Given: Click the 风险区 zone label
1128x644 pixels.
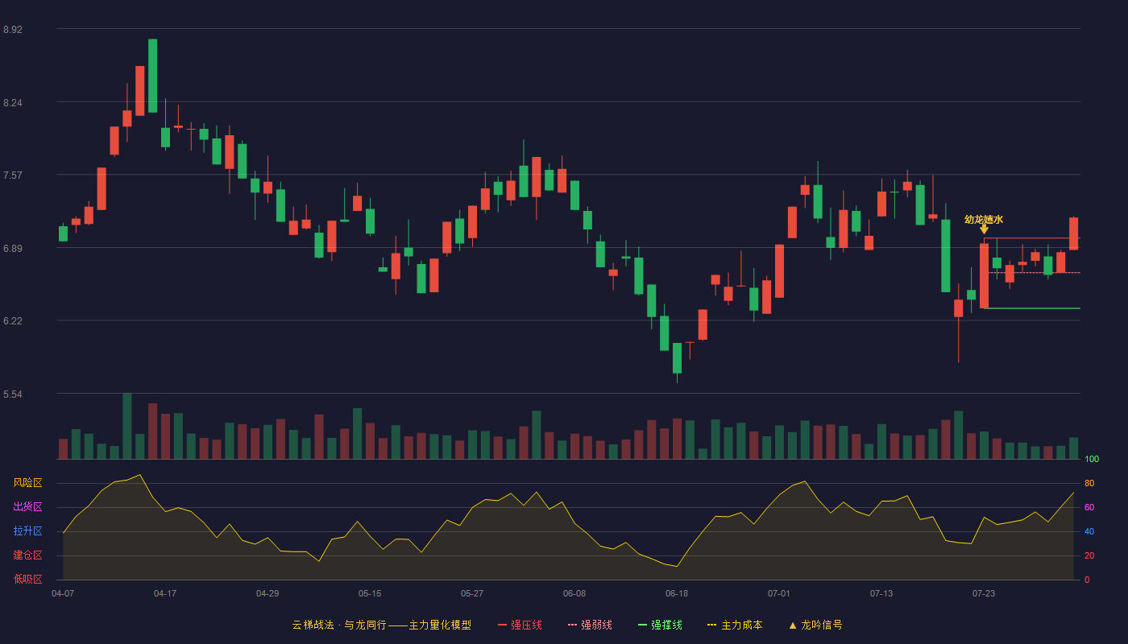Looking at the screenshot, I should (27, 483).
